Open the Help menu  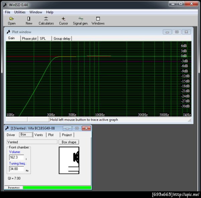pos(50,12)
